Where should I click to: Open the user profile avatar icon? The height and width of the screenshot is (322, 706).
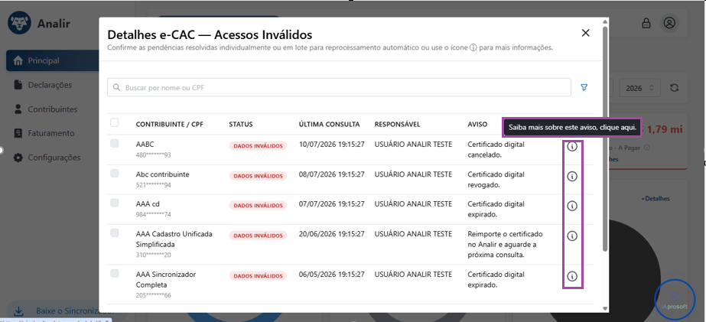tap(669, 23)
